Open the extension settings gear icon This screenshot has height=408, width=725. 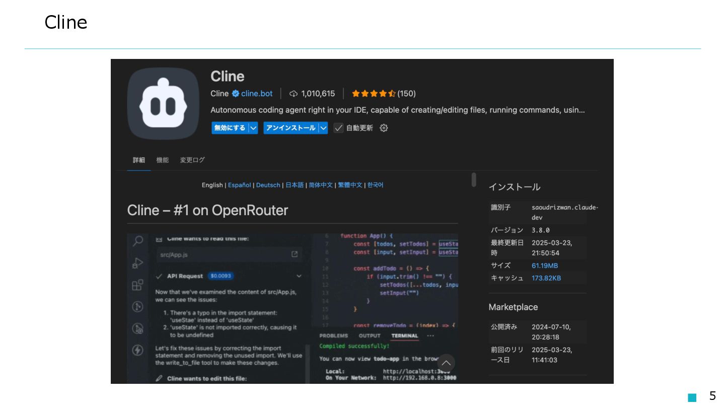point(384,128)
